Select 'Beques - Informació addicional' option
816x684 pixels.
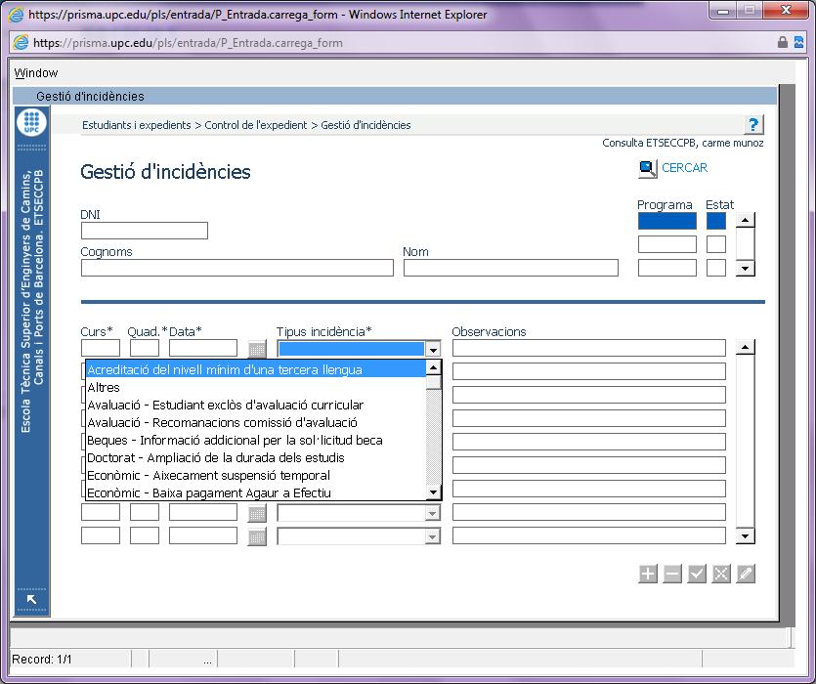tap(235, 441)
